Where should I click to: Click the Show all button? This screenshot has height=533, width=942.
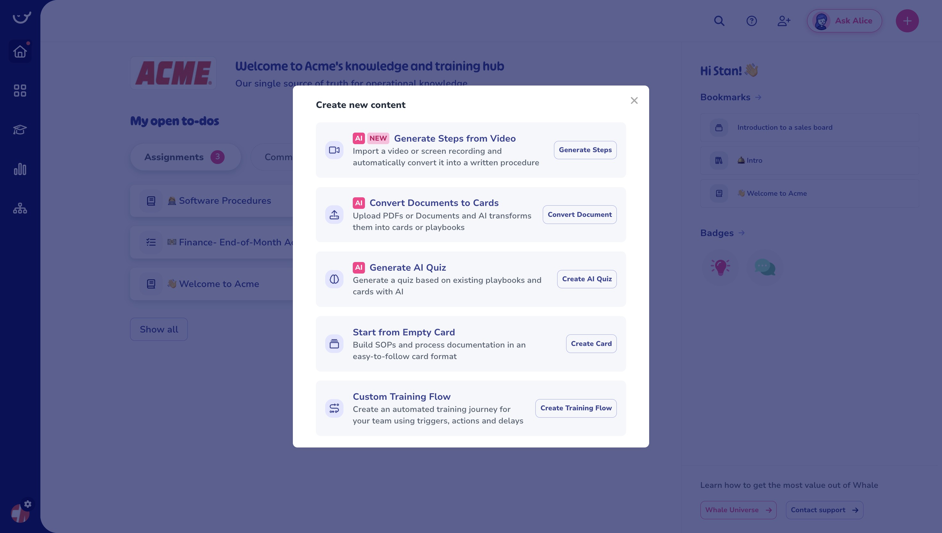pos(159,330)
